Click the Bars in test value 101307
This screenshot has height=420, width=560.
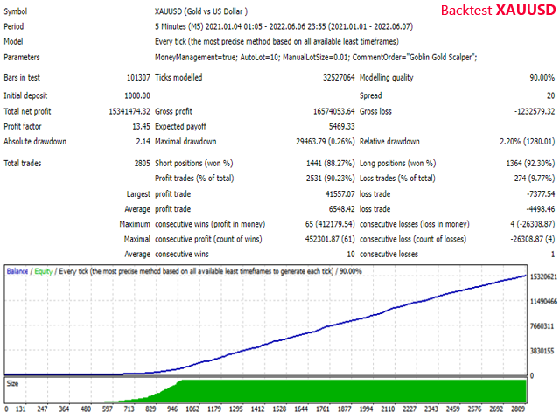coord(138,78)
